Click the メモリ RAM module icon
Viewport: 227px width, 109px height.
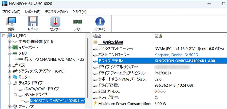click(x=78, y=22)
